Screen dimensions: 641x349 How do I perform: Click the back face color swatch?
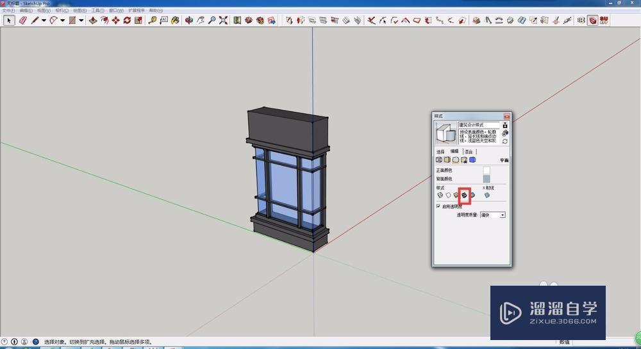486,179
